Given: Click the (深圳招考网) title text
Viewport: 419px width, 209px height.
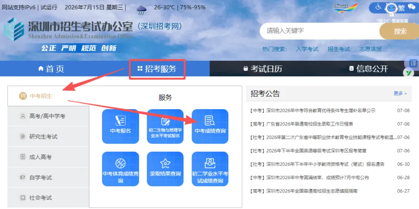Looking at the screenshot, I should (x=160, y=26).
